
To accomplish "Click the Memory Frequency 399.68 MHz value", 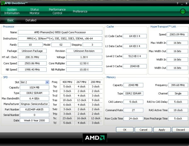I will [x=178, y=85].
